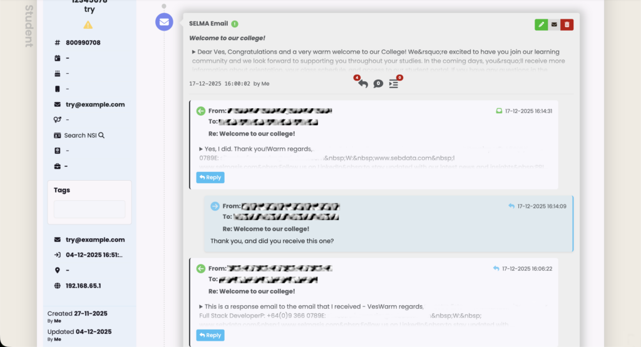The height and width of the screenshot is (347, 641).
Task: Reply to the 16:06:22 email
Action: (210, 335)
